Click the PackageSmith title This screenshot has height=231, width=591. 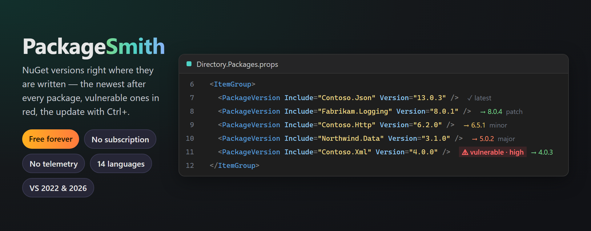(x=94, y=47)
